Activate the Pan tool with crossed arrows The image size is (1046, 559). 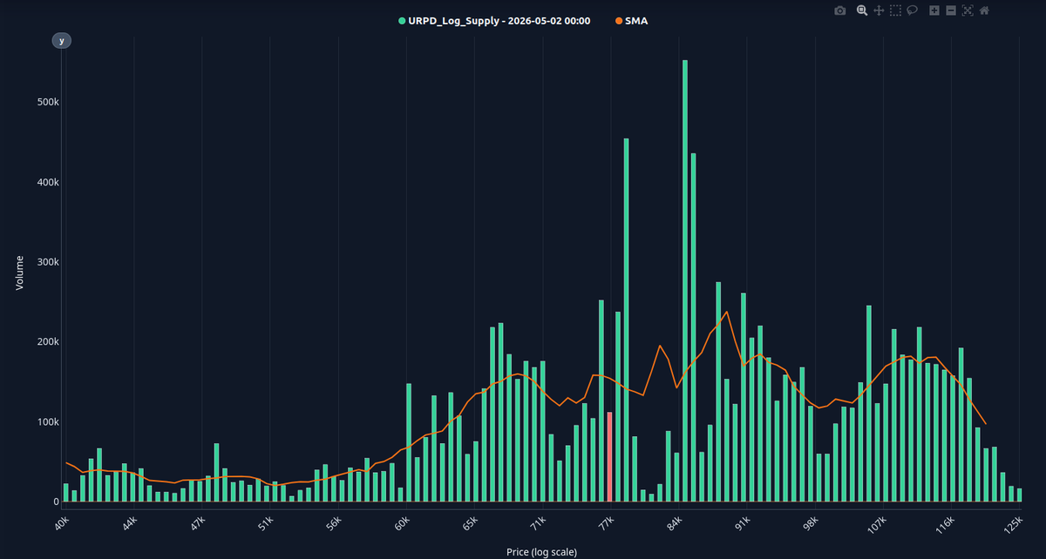tap(879, 10)
